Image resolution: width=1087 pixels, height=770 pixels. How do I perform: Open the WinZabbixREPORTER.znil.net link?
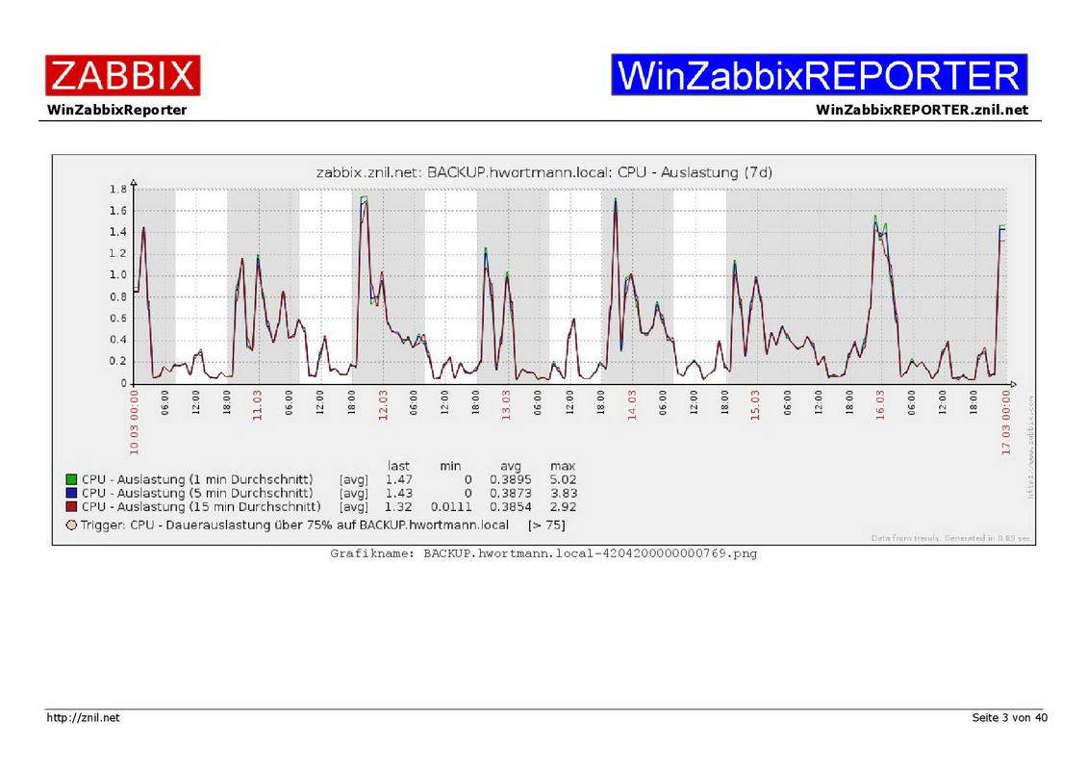coord(922,110)
